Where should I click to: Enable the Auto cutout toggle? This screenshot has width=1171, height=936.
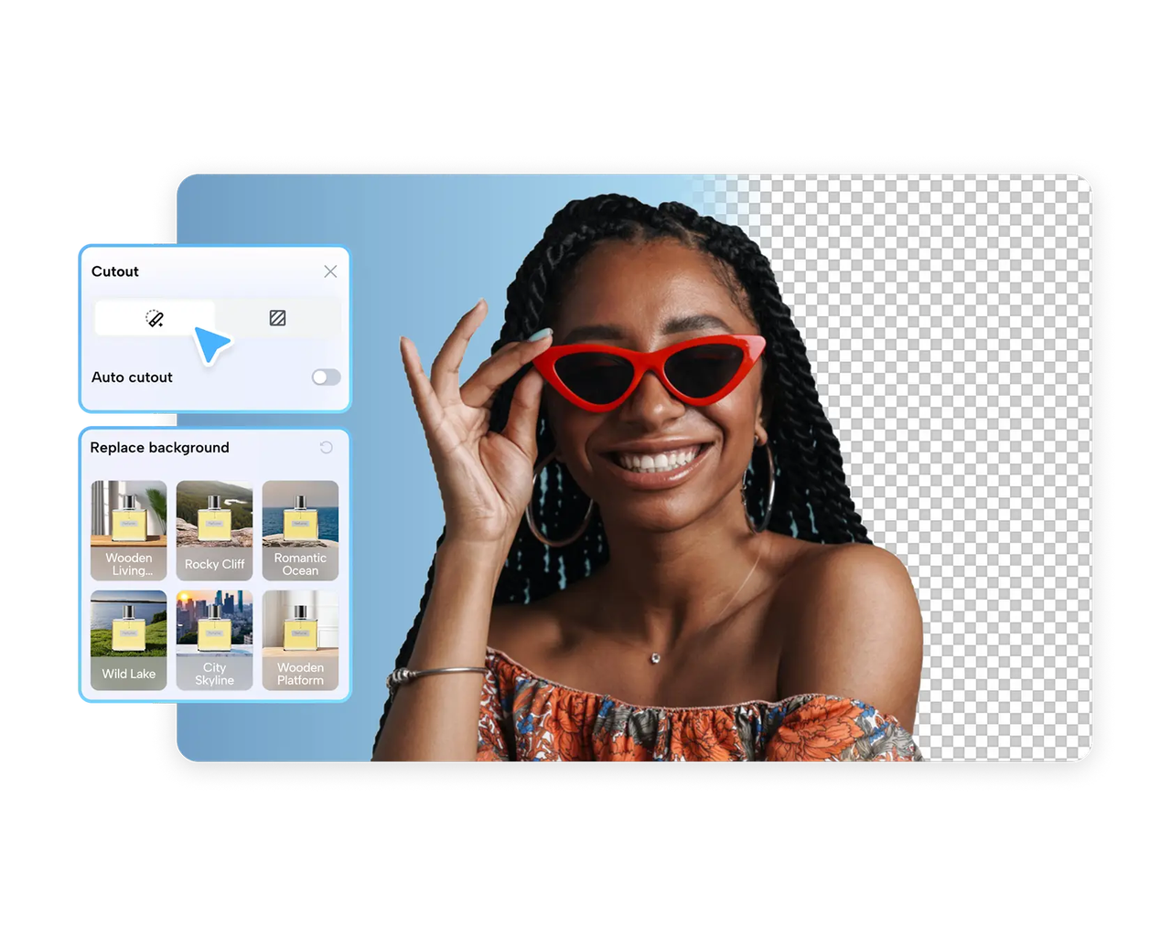tap(326, 378)
